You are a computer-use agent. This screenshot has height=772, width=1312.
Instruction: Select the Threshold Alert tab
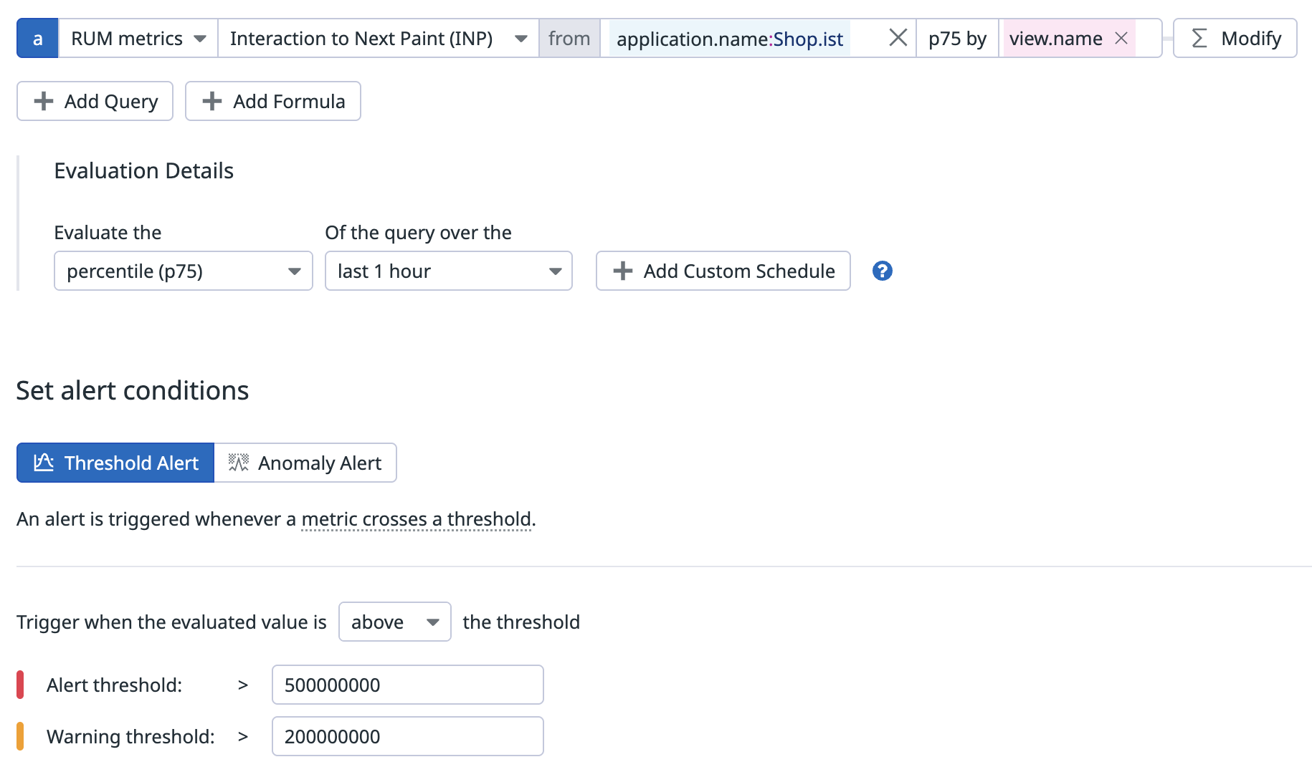115,463
